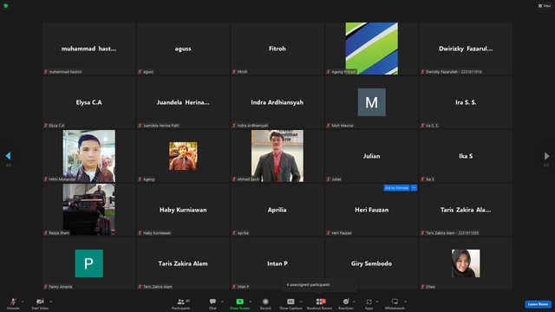555x312 pixels.
Task: Open Whiteboards from the toolbar
Action: tap(395, 303)
